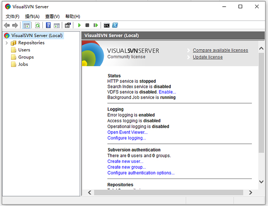
Task: Click the Enable link for VDFS service
Action: coord(167,92)
